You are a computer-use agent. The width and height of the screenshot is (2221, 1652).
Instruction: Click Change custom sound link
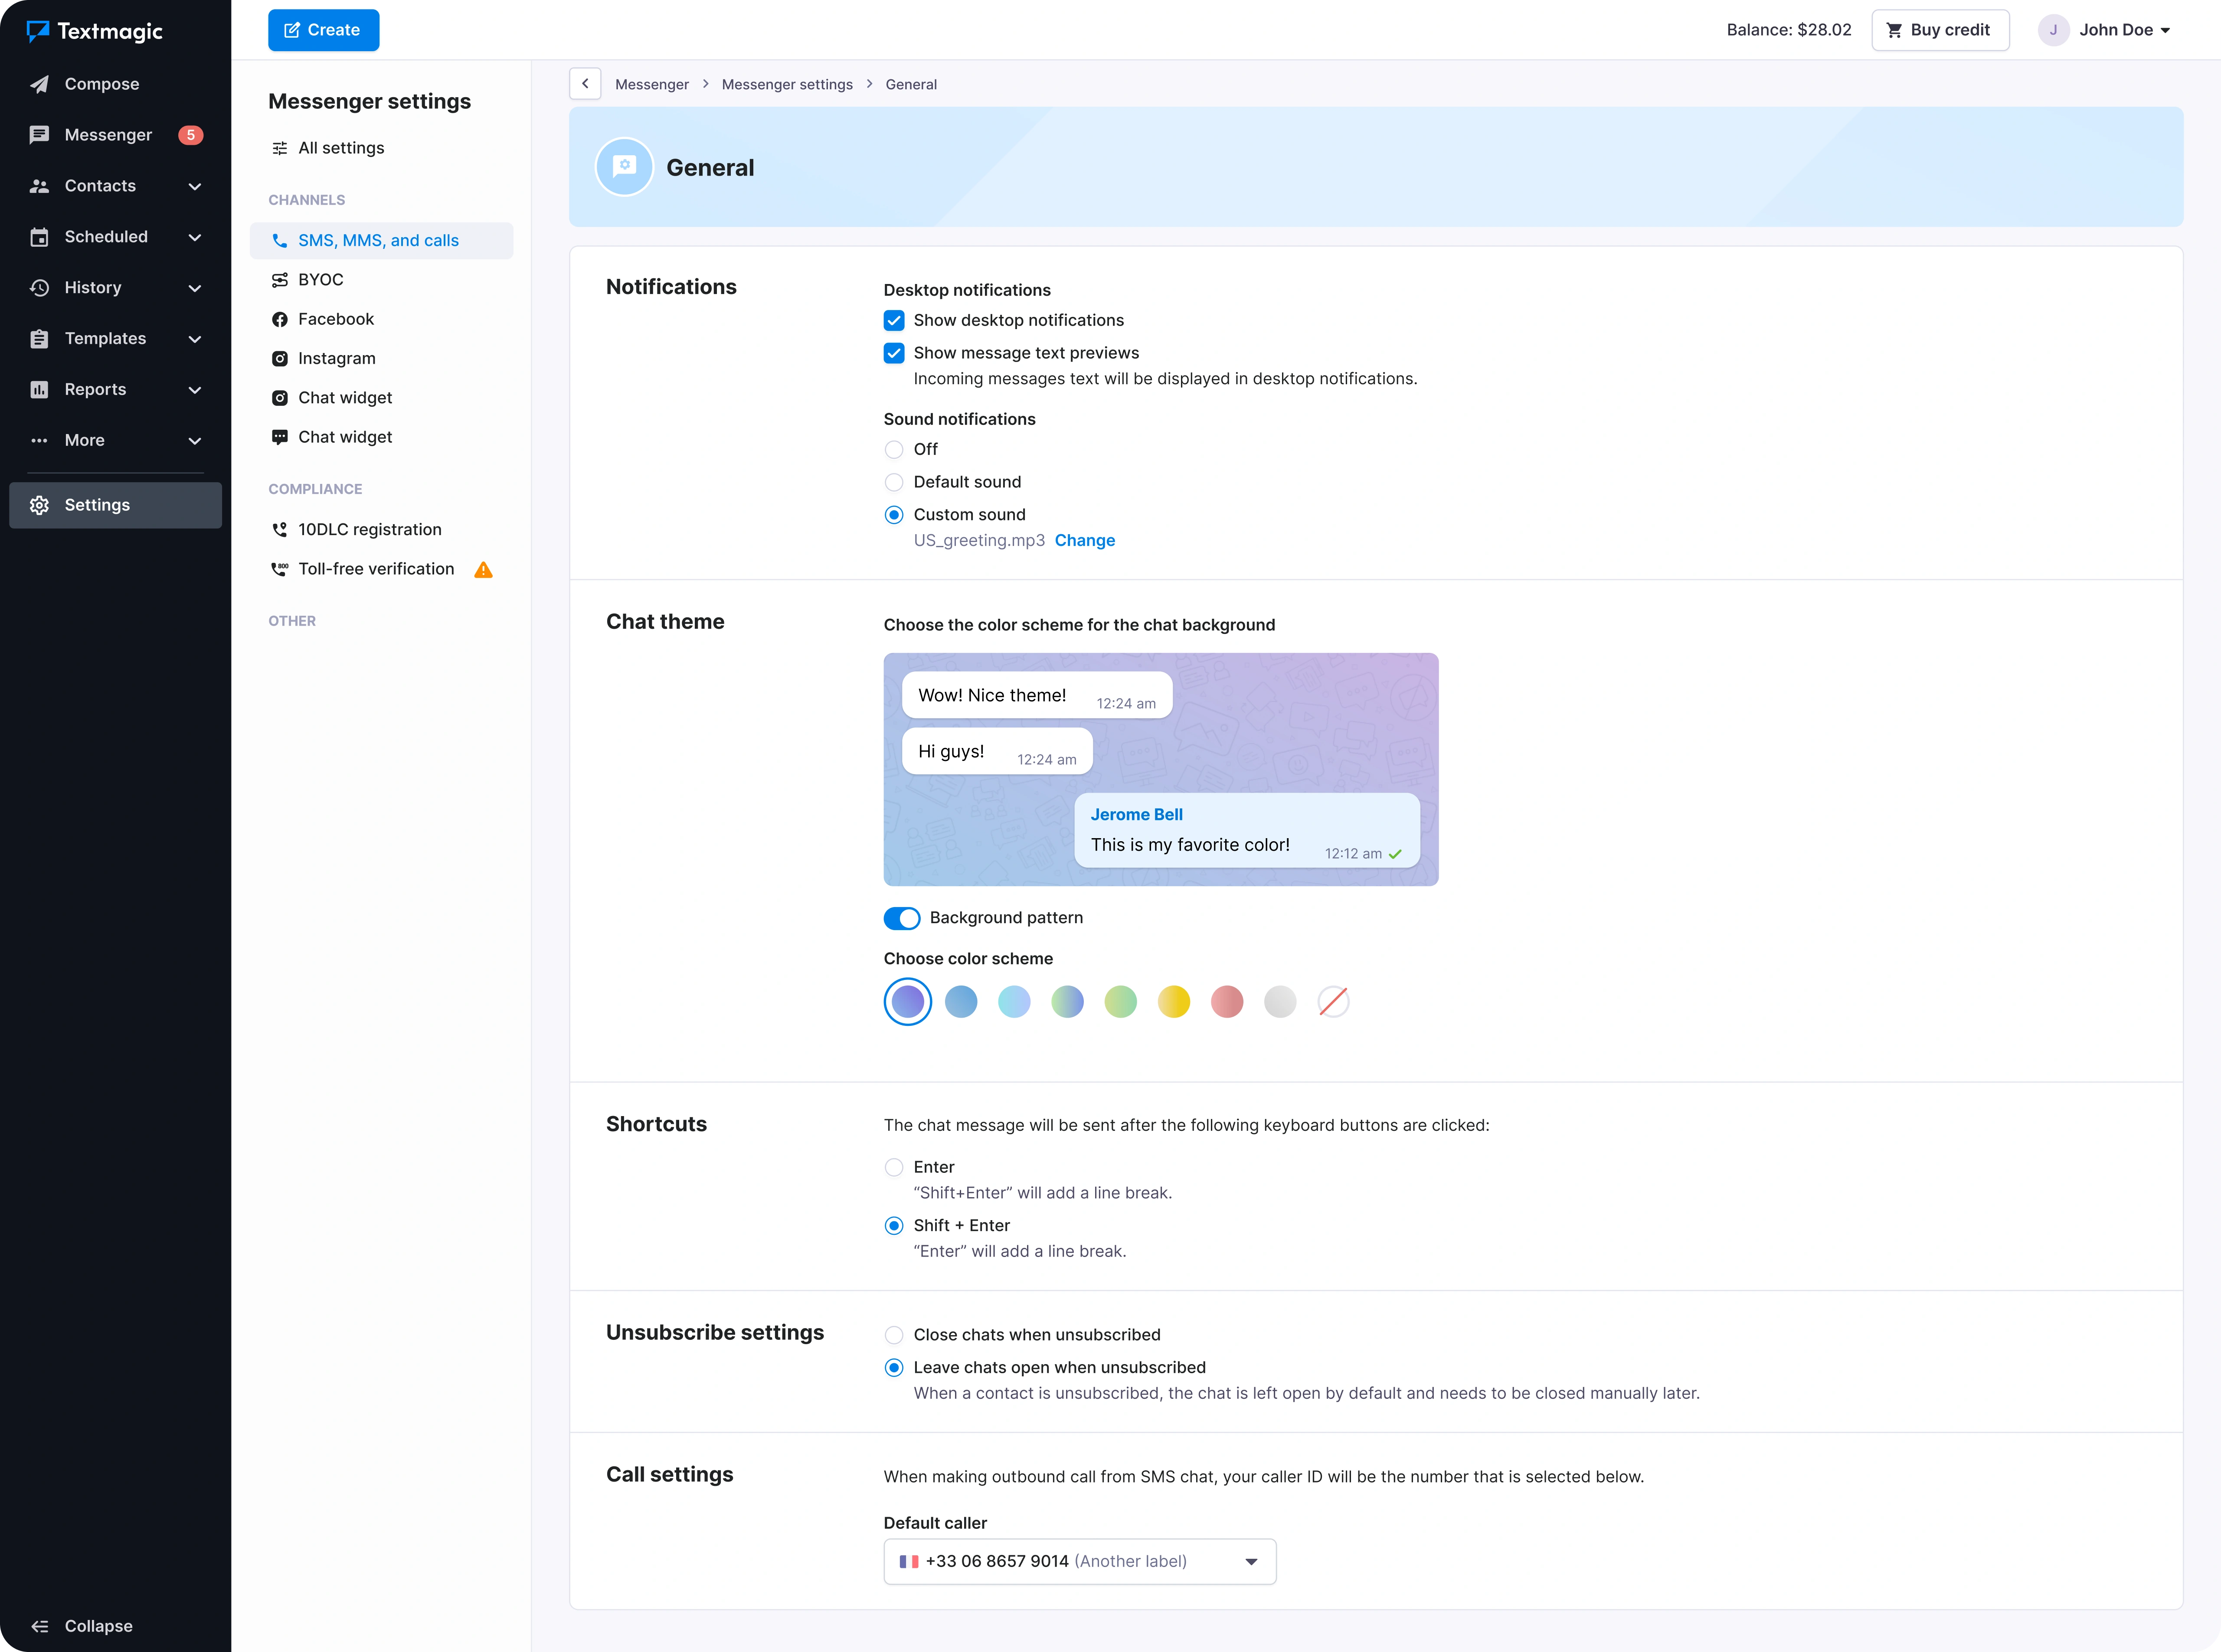1085,541
